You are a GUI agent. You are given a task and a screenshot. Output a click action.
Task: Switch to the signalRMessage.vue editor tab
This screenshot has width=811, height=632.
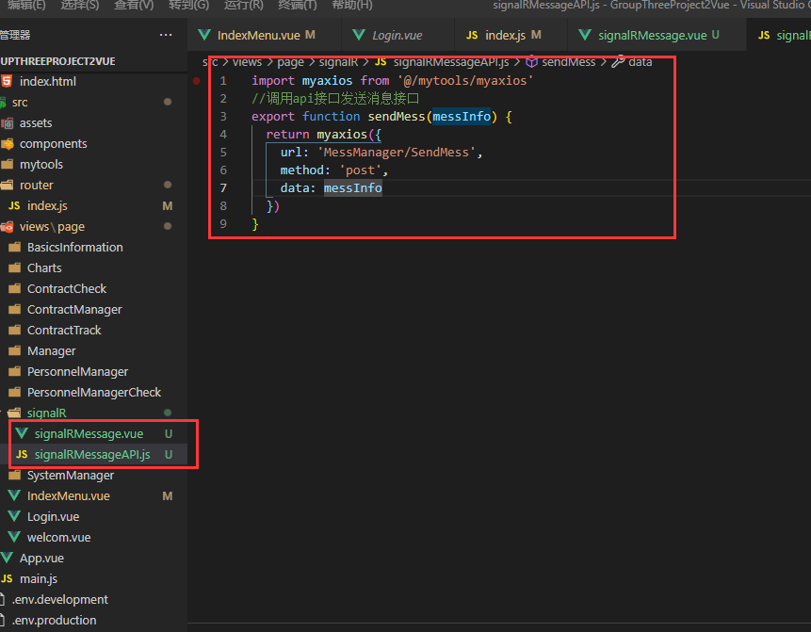652,35
